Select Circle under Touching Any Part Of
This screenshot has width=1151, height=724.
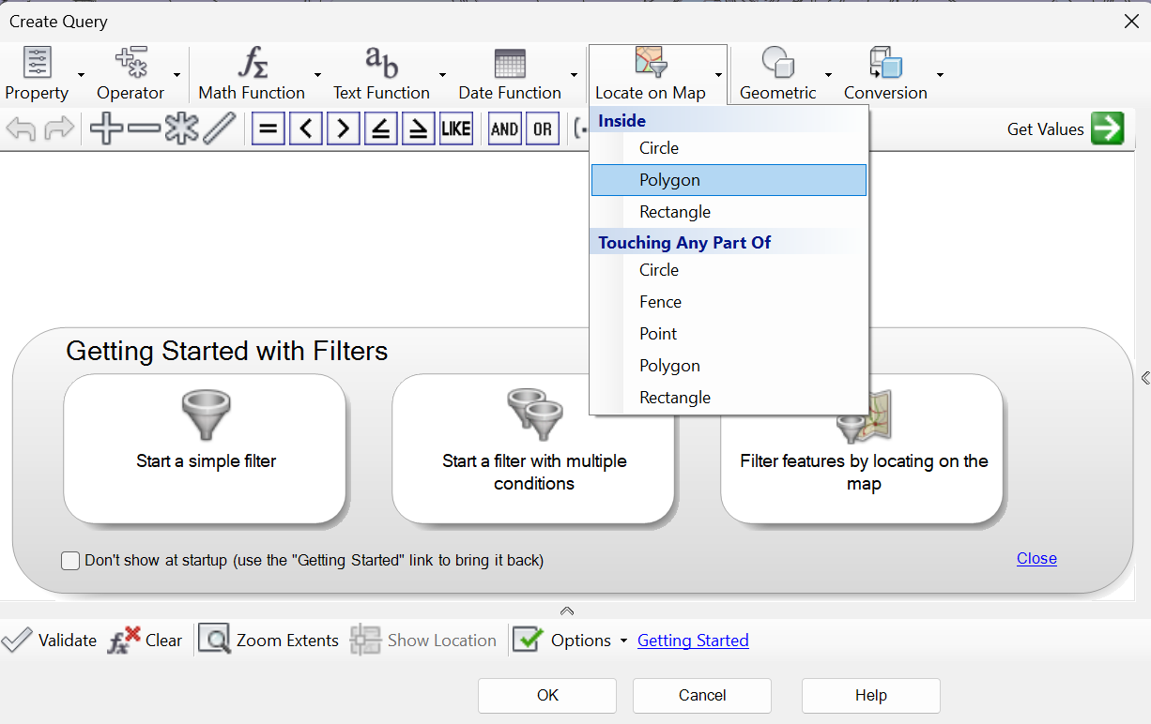click(729, 270)
